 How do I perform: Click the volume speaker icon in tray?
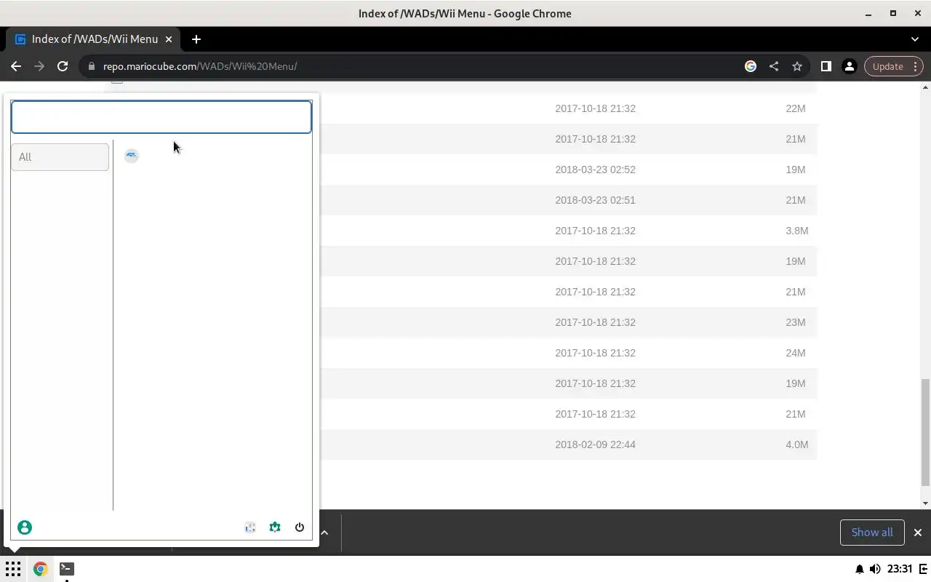pos(875,569)
